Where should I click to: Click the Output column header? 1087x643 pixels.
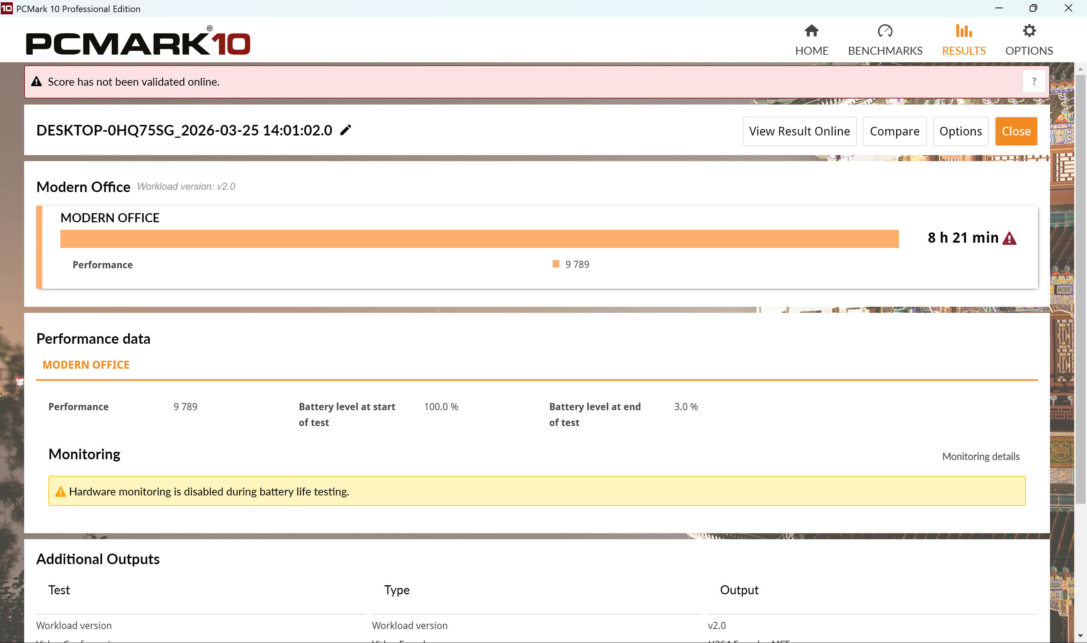739,590
